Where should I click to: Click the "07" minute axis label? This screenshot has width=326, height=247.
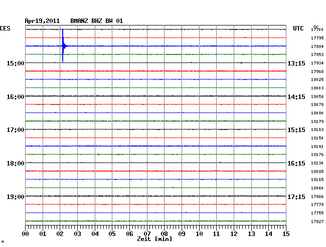point(147,234)
